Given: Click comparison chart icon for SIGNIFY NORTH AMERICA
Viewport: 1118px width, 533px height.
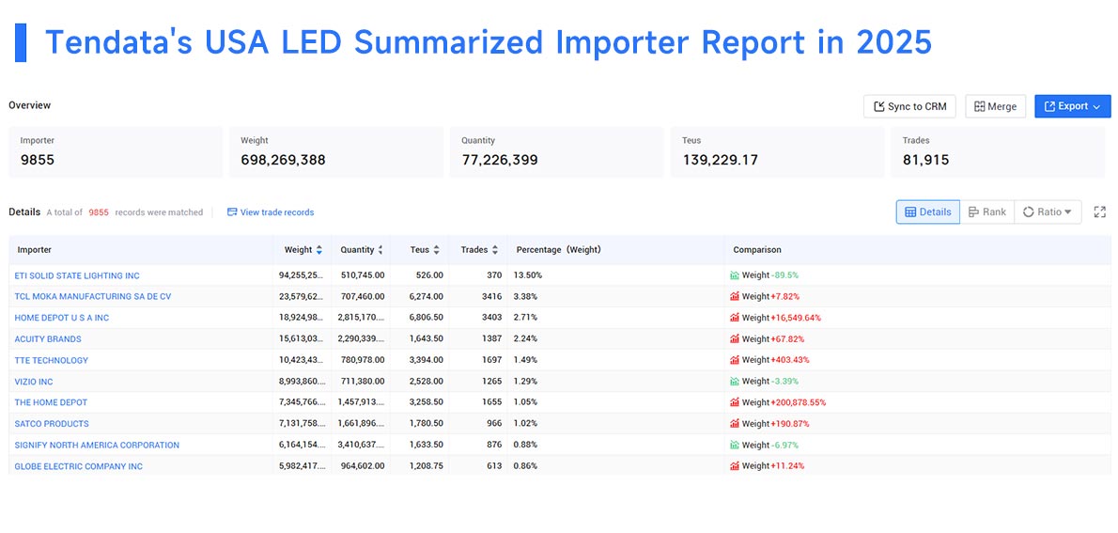Looking at the screenshot, I should [x=735, y=446].
